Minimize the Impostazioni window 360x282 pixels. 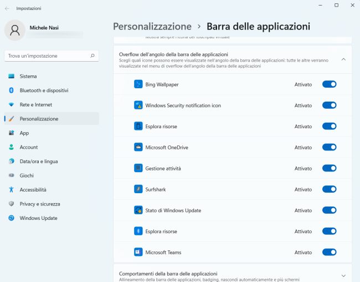(320, 5)
